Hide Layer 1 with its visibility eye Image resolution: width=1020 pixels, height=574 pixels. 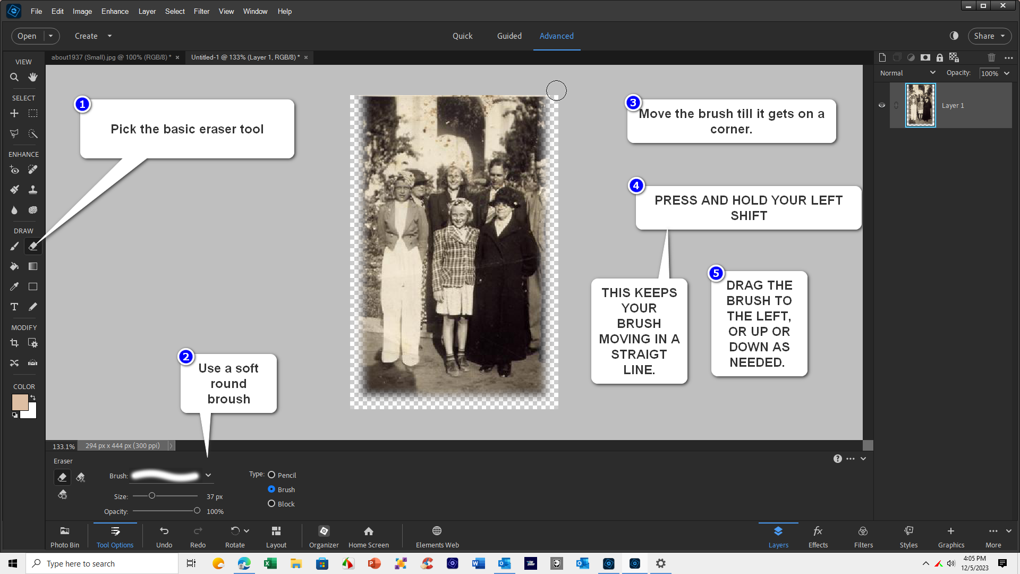882,105
